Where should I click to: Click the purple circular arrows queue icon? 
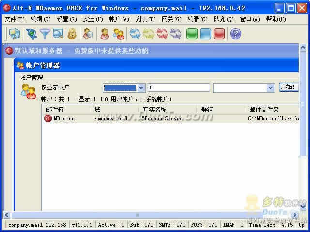176,33
